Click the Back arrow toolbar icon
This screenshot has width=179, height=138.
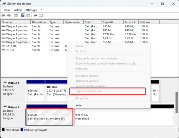coord(3,16)
